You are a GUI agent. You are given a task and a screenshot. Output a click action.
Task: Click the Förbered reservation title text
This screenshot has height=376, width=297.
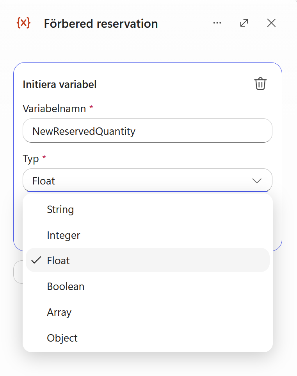pyautogui.click(x=101, y=23)
